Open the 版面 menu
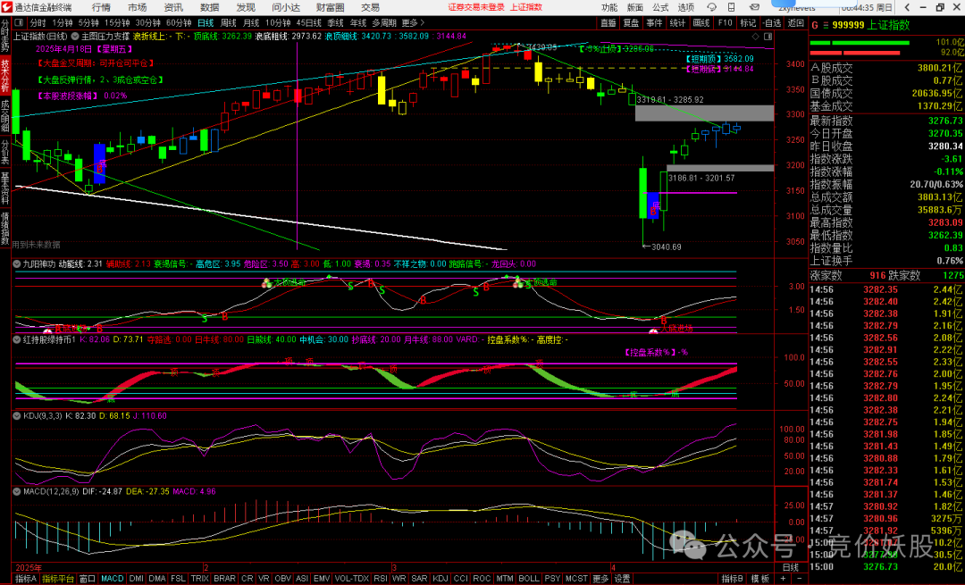 [635, 7]
